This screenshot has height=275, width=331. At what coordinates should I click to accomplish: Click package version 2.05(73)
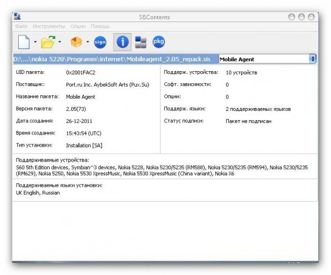click(76, 109)
